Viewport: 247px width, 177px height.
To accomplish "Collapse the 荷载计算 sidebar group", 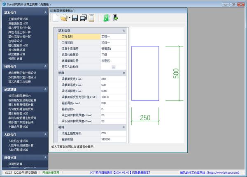I will pos(45,157).
